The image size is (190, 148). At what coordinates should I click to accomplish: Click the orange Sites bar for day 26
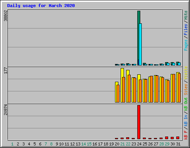coord(151,89)
